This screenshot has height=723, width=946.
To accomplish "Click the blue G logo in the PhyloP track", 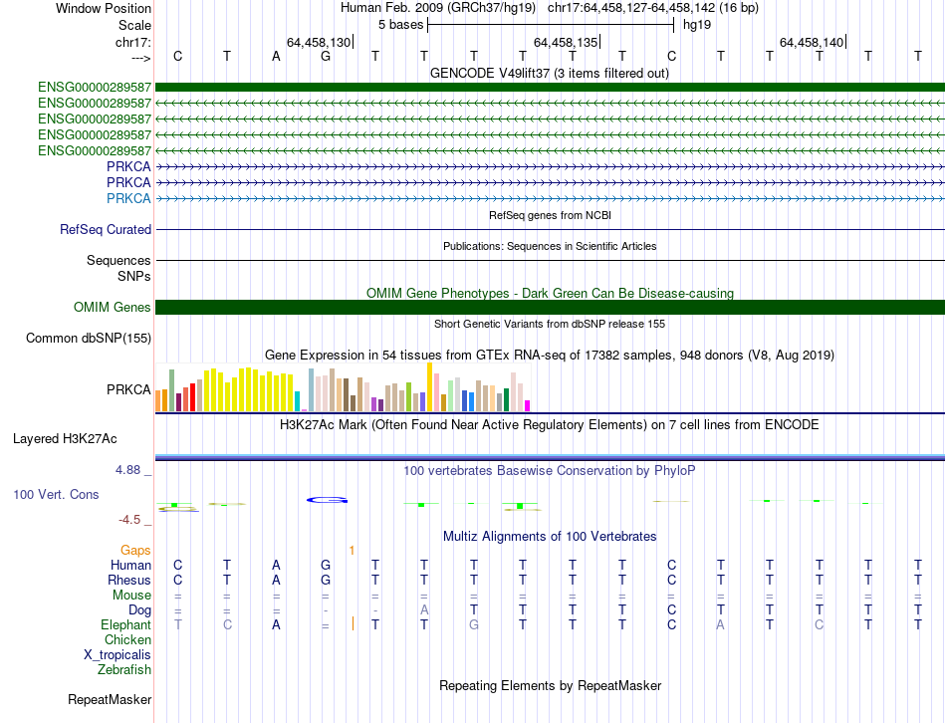I will (327, 500).
